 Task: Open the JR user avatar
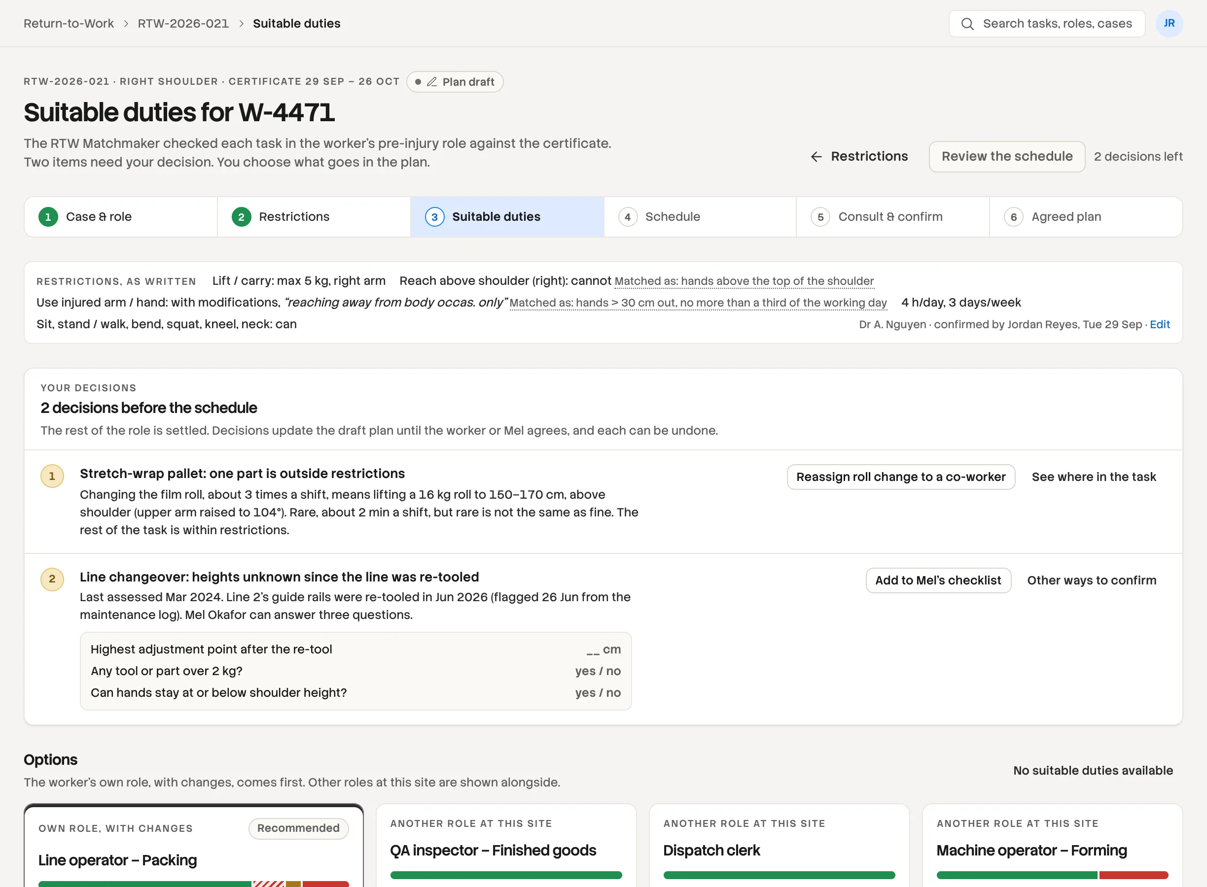pyautogui.click(x=1169, y=24)
